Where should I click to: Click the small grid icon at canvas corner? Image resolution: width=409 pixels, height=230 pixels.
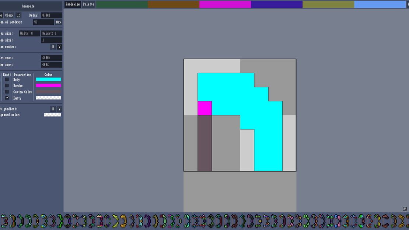coord(405,209)
